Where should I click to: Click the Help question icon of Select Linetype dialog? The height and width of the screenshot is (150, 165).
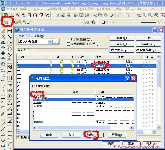[128, 78]
